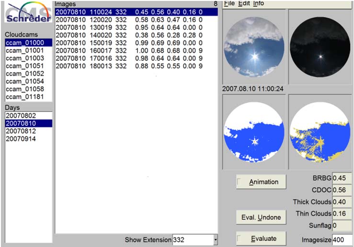
Task: Select image row 20070810 160017
Action: (129, 51)
